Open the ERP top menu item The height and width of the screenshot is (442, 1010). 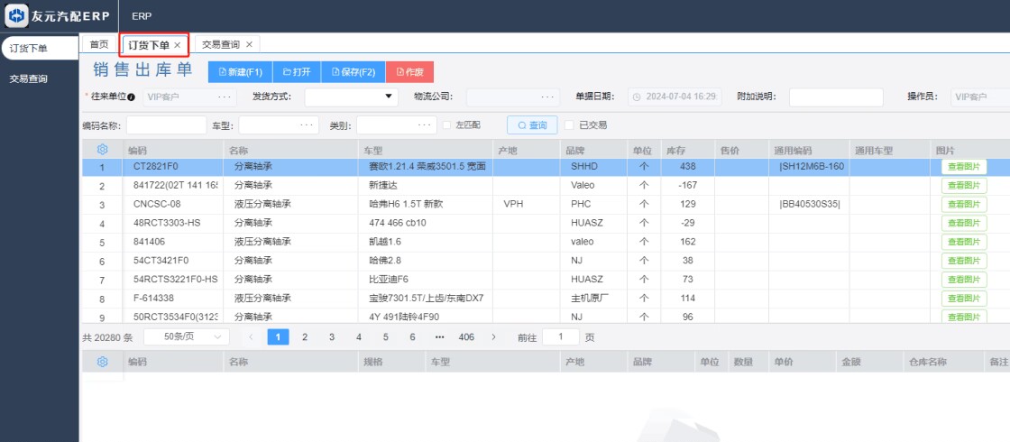142,16
